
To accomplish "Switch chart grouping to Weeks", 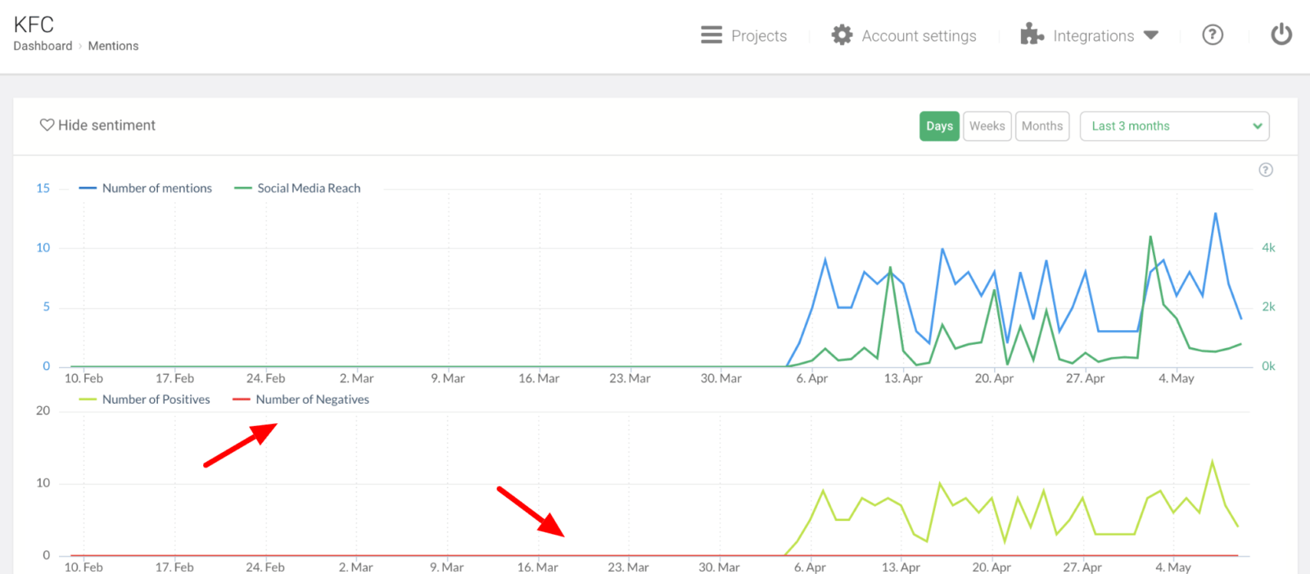I will (x=987, y=126).
